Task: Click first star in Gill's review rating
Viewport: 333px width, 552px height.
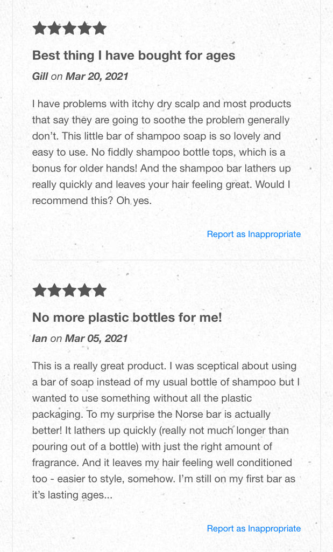Action: 40,28
